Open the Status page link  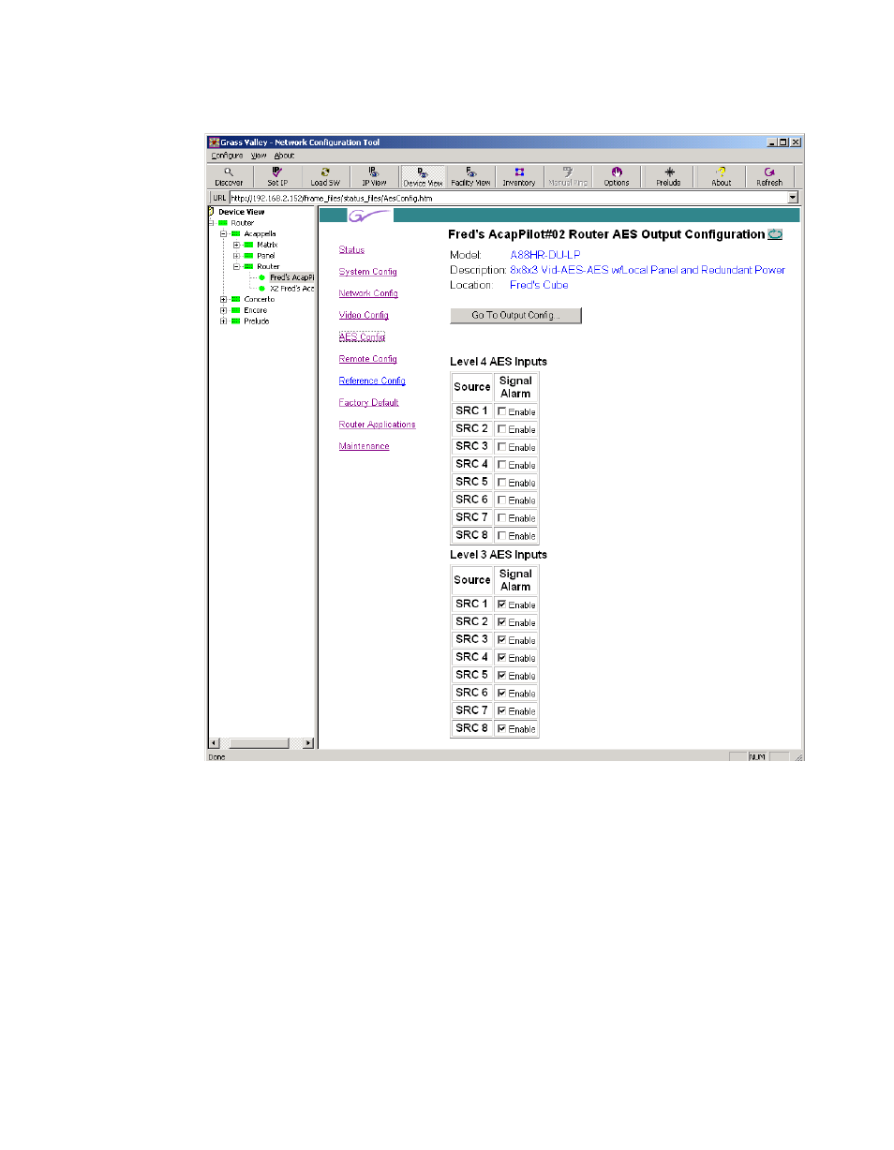(x=351, y=250)
